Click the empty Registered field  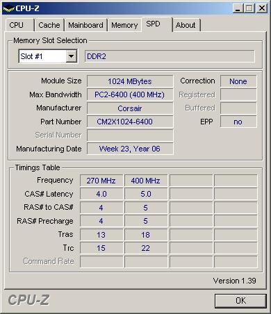[x=238, y=94]
